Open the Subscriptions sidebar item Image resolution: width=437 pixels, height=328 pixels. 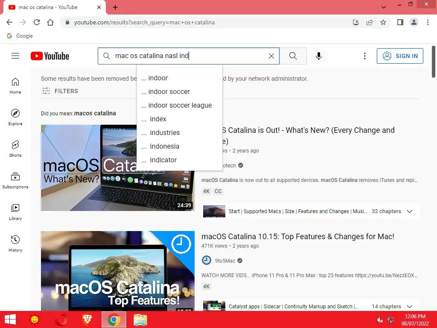[x=15, y=181]
